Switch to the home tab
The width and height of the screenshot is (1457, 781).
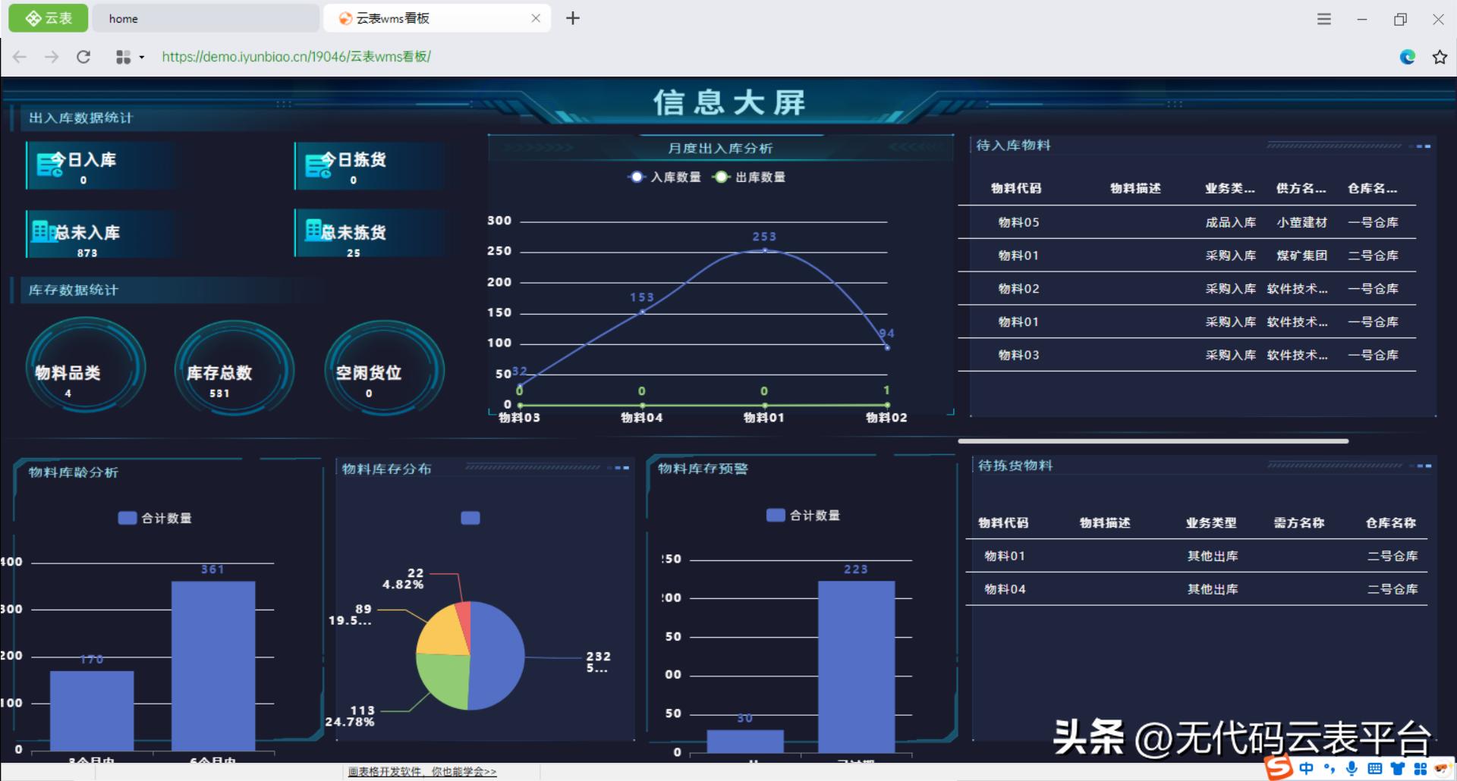pos(205,18)
